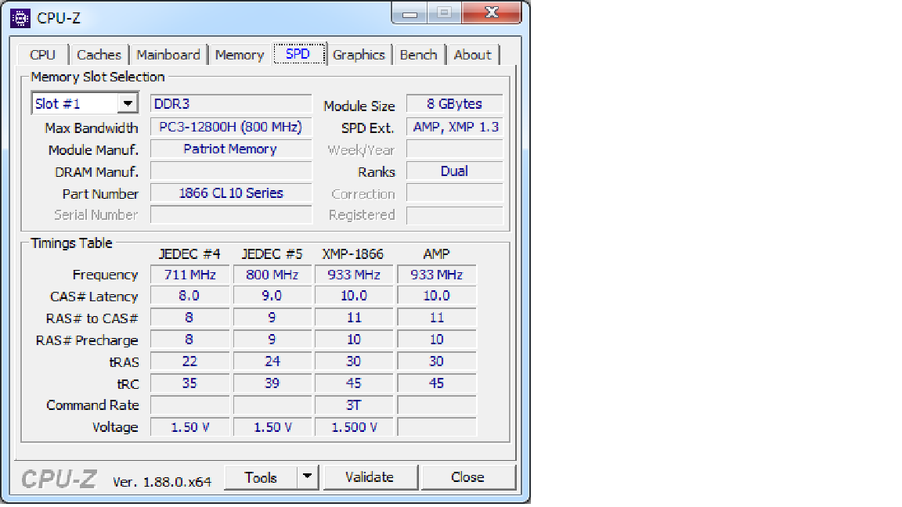
Task: Click the XMP-1866 column header
Action: pos(353,254)
